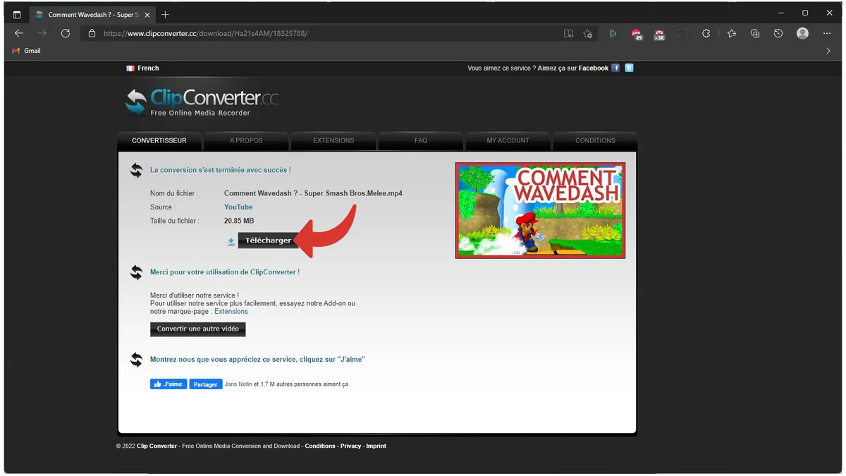Open the MY ACCOUNT tab
Viewport: 846px width, 476px height.
coord(508,140)
